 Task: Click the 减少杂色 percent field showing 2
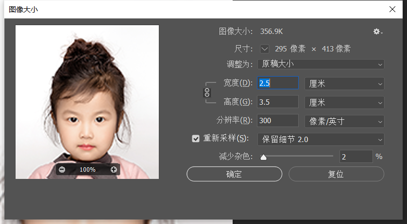[x=356, y=157]
